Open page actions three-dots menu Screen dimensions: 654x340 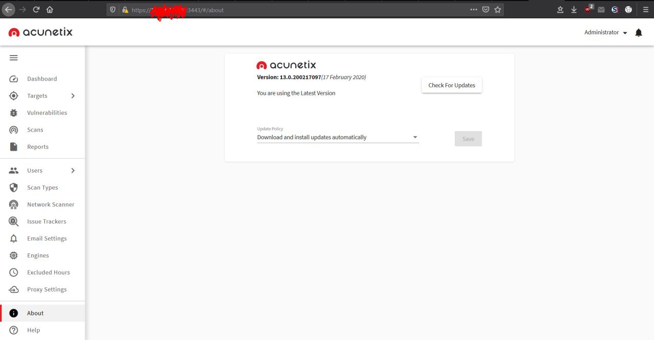[x=474, y=10]
